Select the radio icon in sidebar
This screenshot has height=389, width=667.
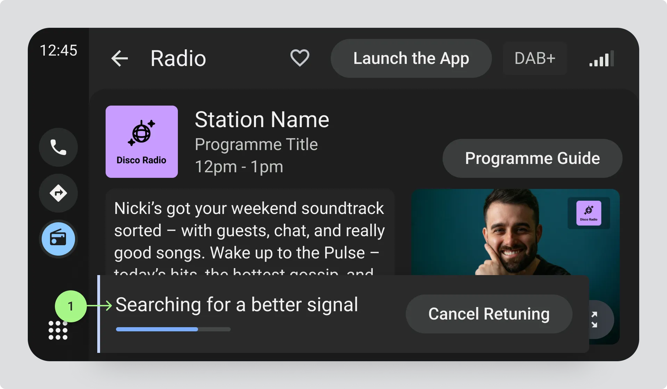[x=58, y=239]
